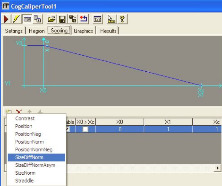222x186 pixels.
Task: Switch to the Results tab
Action: point(108,31)
